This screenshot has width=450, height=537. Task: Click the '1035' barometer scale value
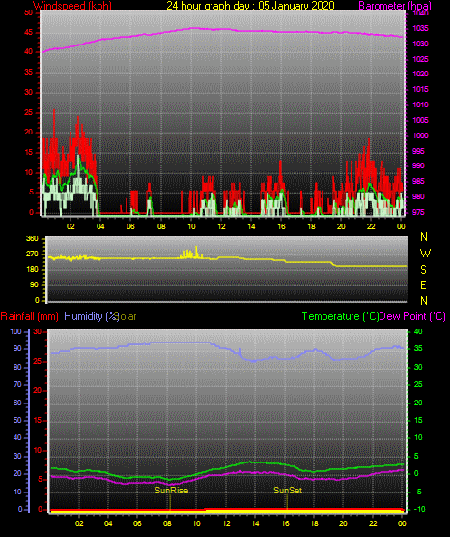[x=421, y=28]
